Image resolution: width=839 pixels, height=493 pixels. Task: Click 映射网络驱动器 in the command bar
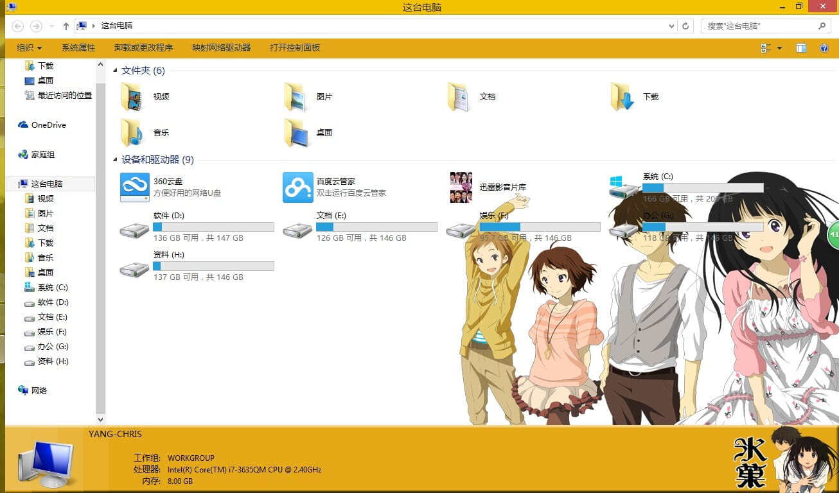coord(222,47)
